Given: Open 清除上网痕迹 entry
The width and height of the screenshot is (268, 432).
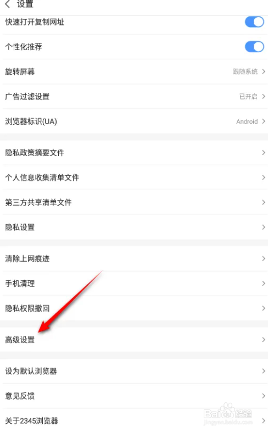Looking at the screenshot, I should click(x=134, y=259).
